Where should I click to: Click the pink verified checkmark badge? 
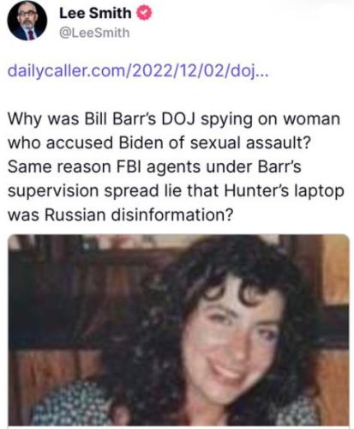pos(144,13)
